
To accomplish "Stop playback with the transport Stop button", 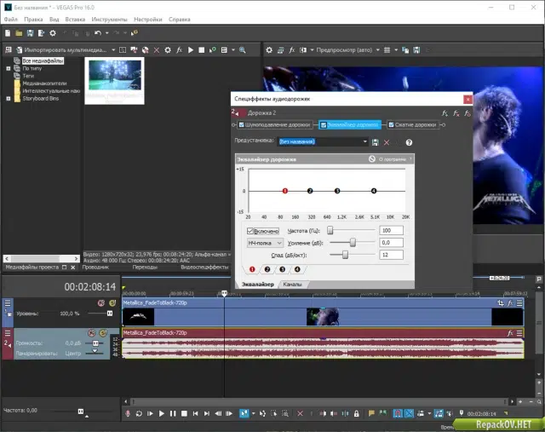I will tap(184, 413).
